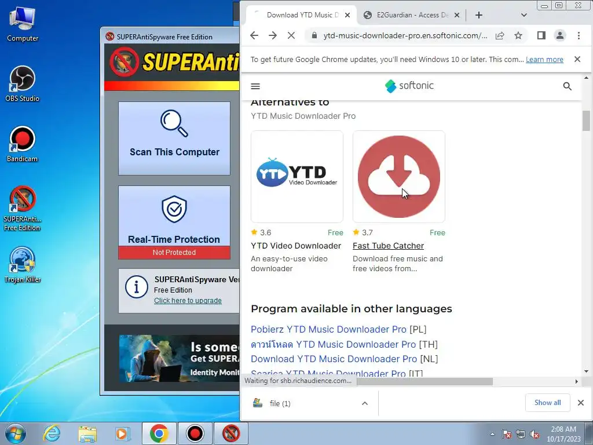Viewport: 593px width, 445px height.
Task: Open Softonic search magnifier
Action: pos(568,86)
